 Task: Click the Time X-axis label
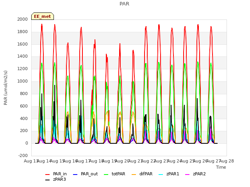click(x=221, y=167)
